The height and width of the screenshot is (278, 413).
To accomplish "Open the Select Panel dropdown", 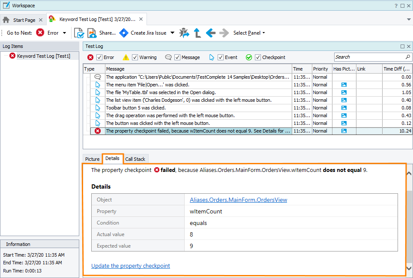I will click(x=249, y=33).
